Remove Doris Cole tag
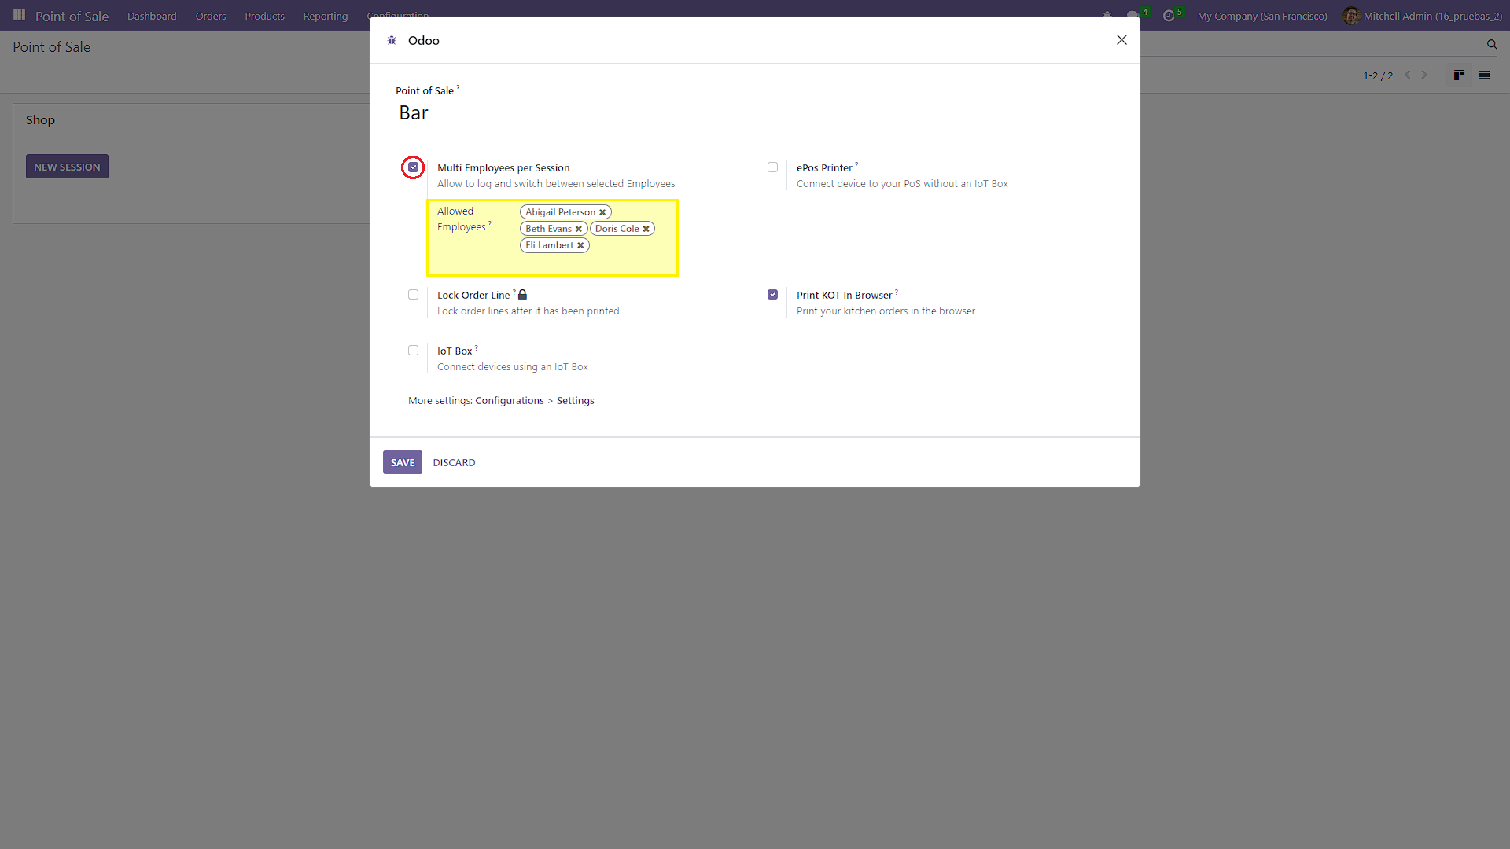1510x849 pixels. click(646, 229)
